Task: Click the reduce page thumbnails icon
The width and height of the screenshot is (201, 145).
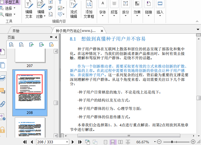Action: pos(21,45)
